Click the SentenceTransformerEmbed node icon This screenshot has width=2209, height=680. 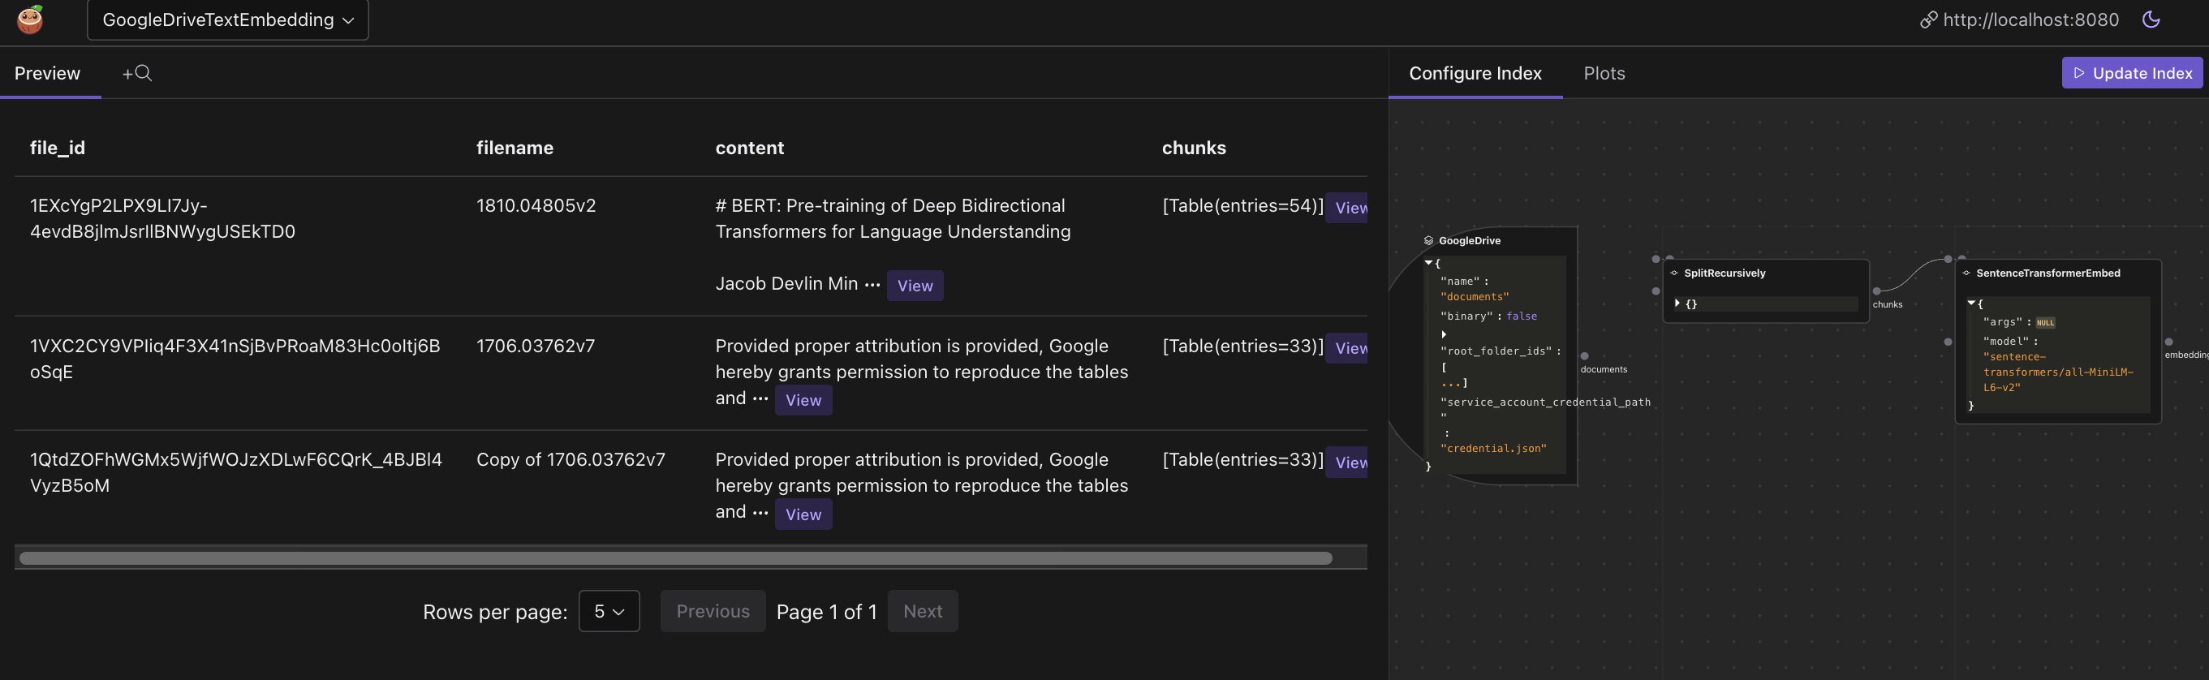point(1966,273)
